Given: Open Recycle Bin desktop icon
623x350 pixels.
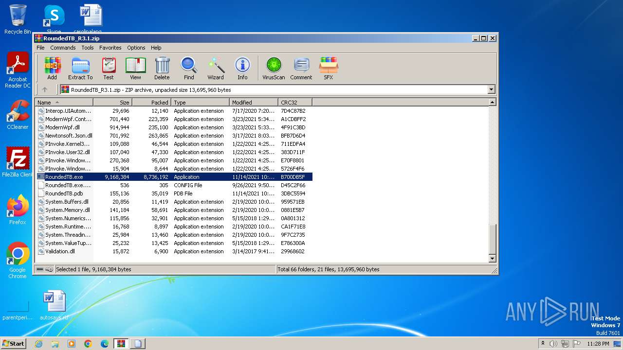Looking at the screenshot, I should coord(18,19).
